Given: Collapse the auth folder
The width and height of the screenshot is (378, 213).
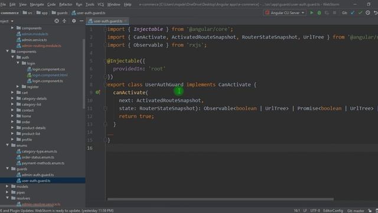Looking at the screenshot, I should 12,57.
